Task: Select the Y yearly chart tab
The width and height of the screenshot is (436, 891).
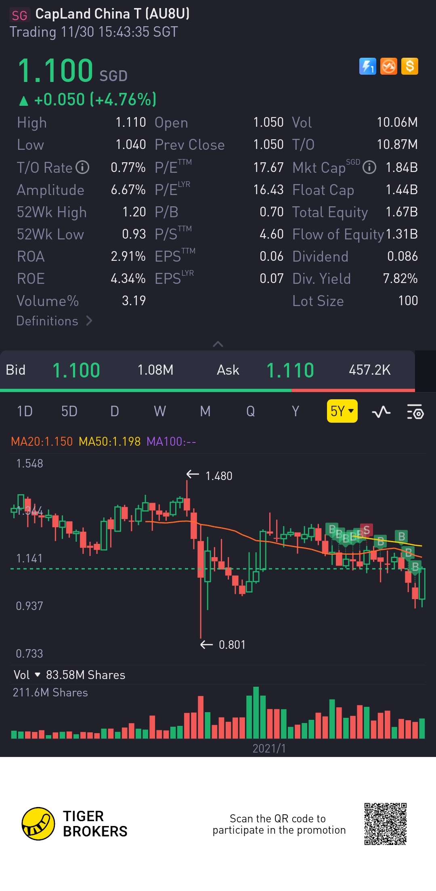Action: pyautogui.click(x=296, y=411)
